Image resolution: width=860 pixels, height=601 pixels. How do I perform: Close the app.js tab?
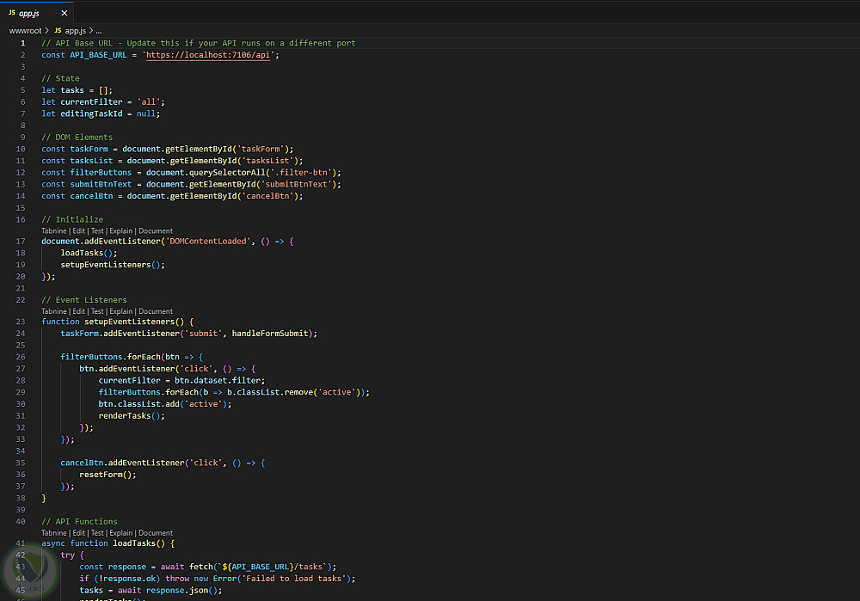64,13
